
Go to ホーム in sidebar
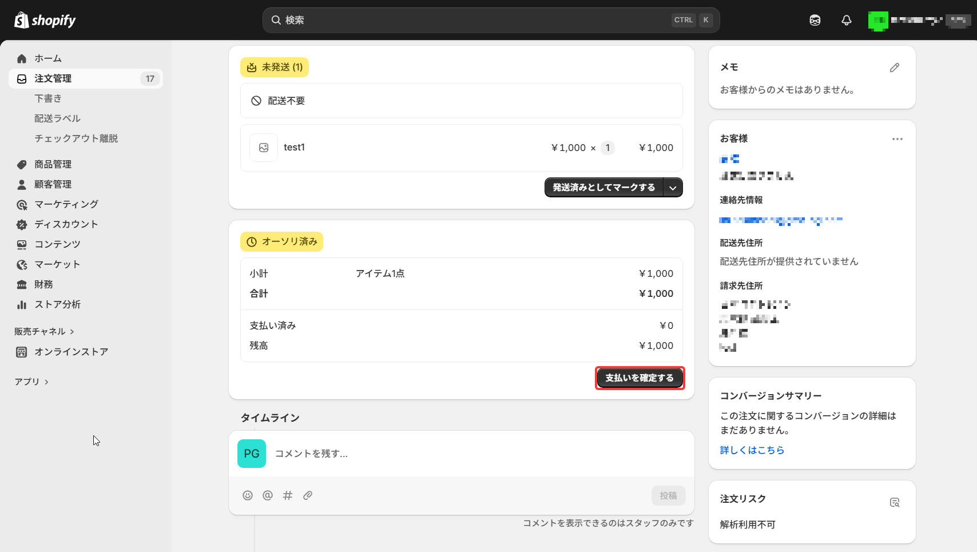pos(86,58)
